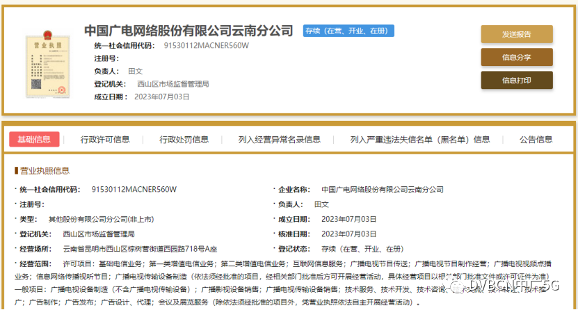
Task: Click the 信息分享 button
Action: point(516,57)
